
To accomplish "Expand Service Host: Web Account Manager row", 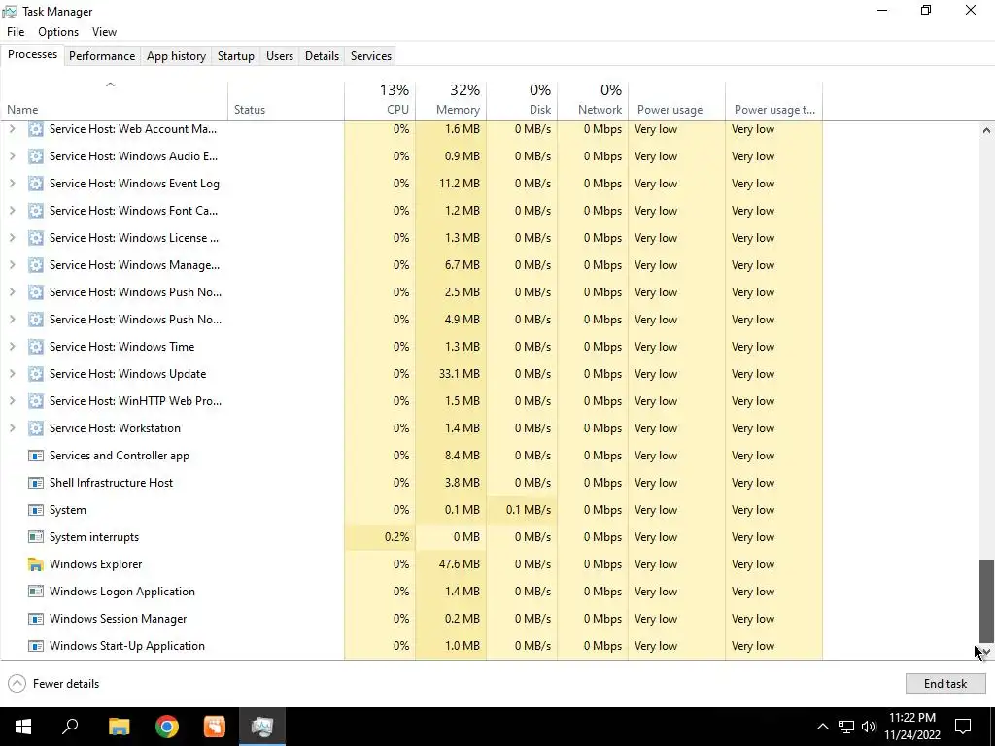I will [x=12, y=129].
